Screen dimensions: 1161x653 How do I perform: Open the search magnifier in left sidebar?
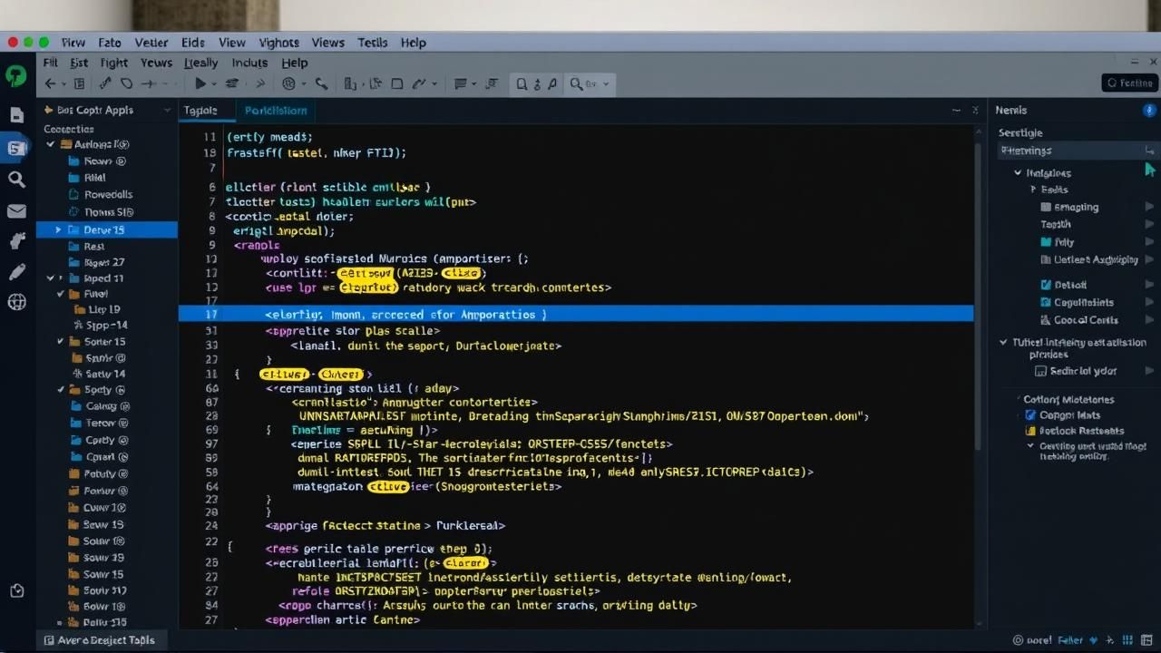[x=16, y=180]
